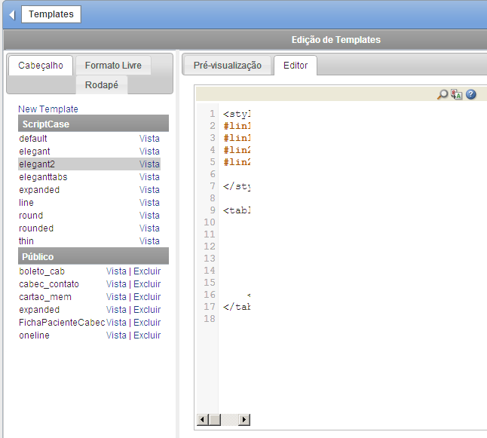The height and width of the screenshot is (438, 487).
Task: Switch to the Formato Livre tab
Action: coord(113,66)
